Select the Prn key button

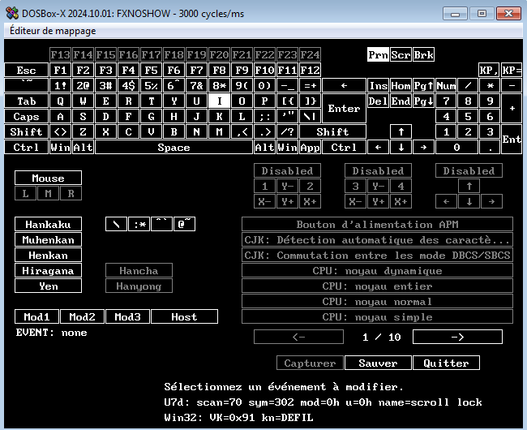click(x=378, y=54)
